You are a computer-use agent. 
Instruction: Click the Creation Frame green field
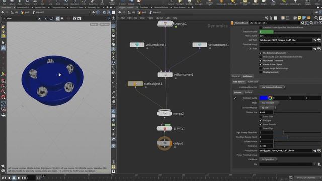(x=266, y=32)
